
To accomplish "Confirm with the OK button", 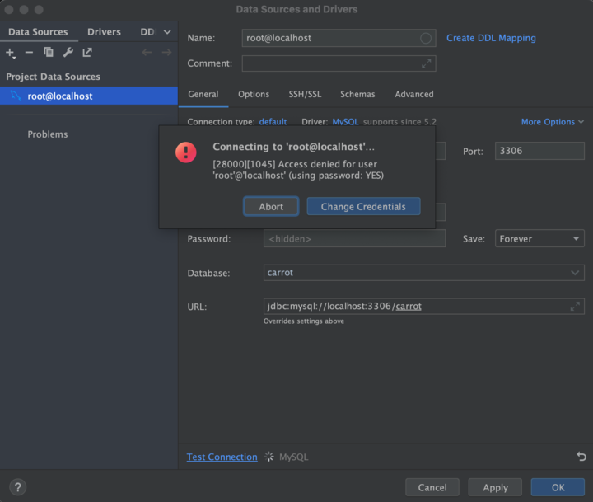I will pyautogui.click(x=558, y=487).
